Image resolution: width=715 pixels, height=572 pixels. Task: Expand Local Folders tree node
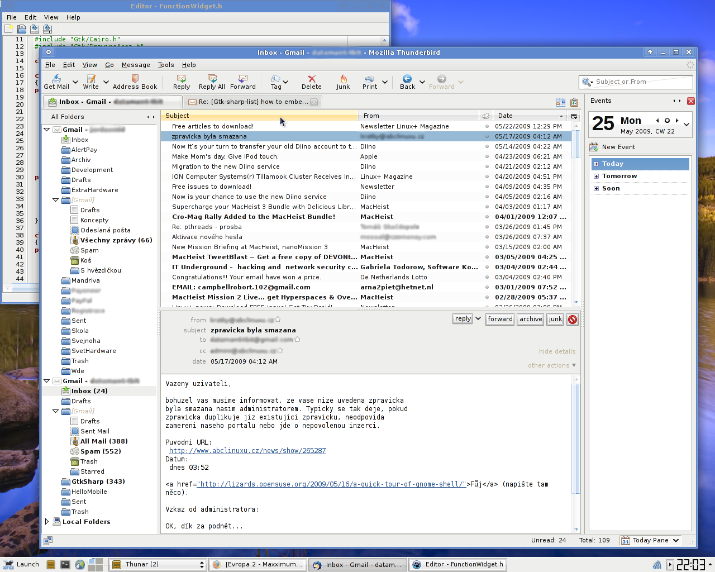pos(47,521)
